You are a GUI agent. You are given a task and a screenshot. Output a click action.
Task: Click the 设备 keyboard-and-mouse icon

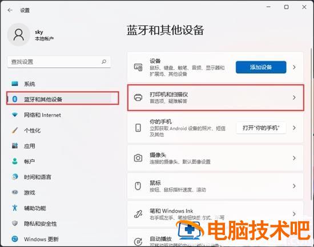click(x=138, y=67)
